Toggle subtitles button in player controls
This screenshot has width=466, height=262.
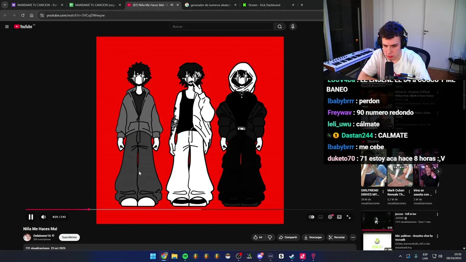[321, 217]
